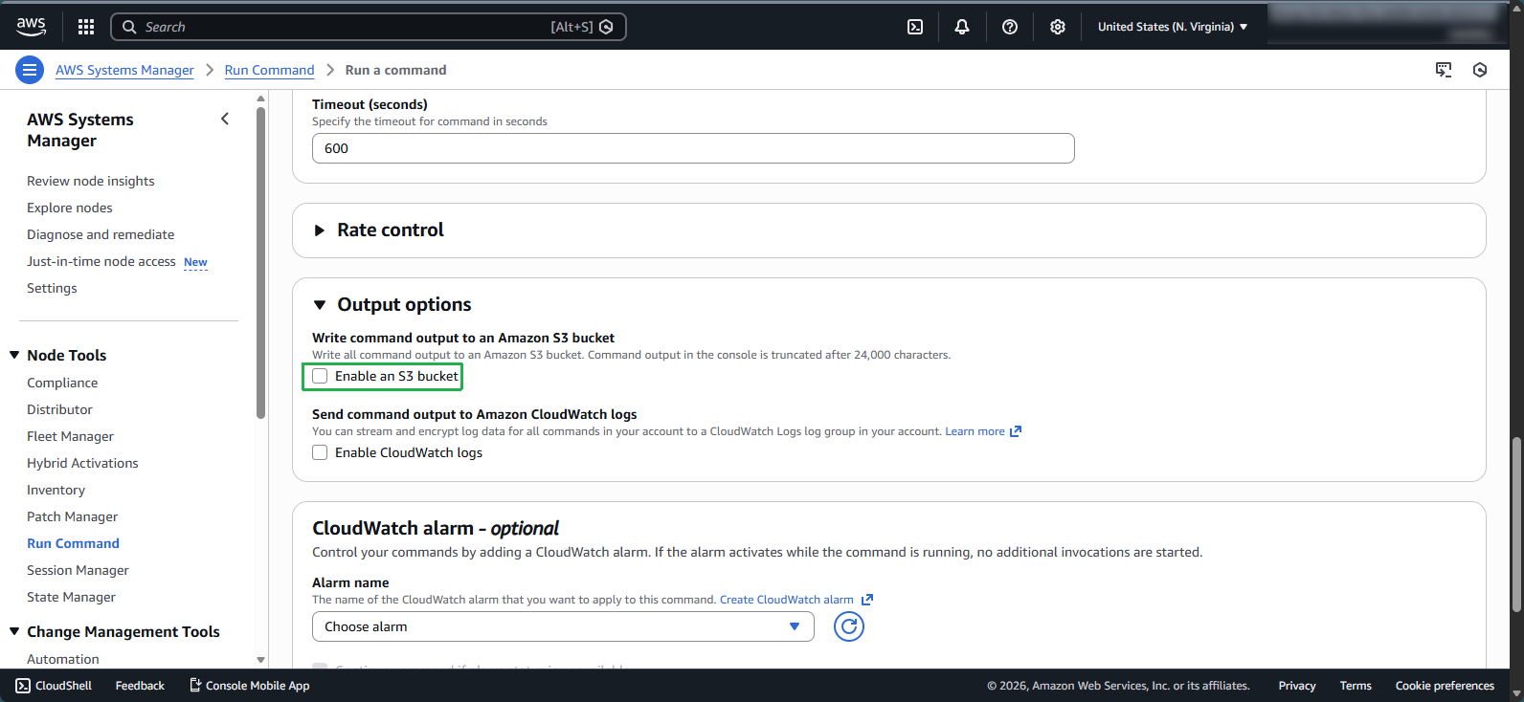Open State Manager in sidebar
Image resolution: width=1524 pixels, height=702 pixels.
(x=71, y=597)
